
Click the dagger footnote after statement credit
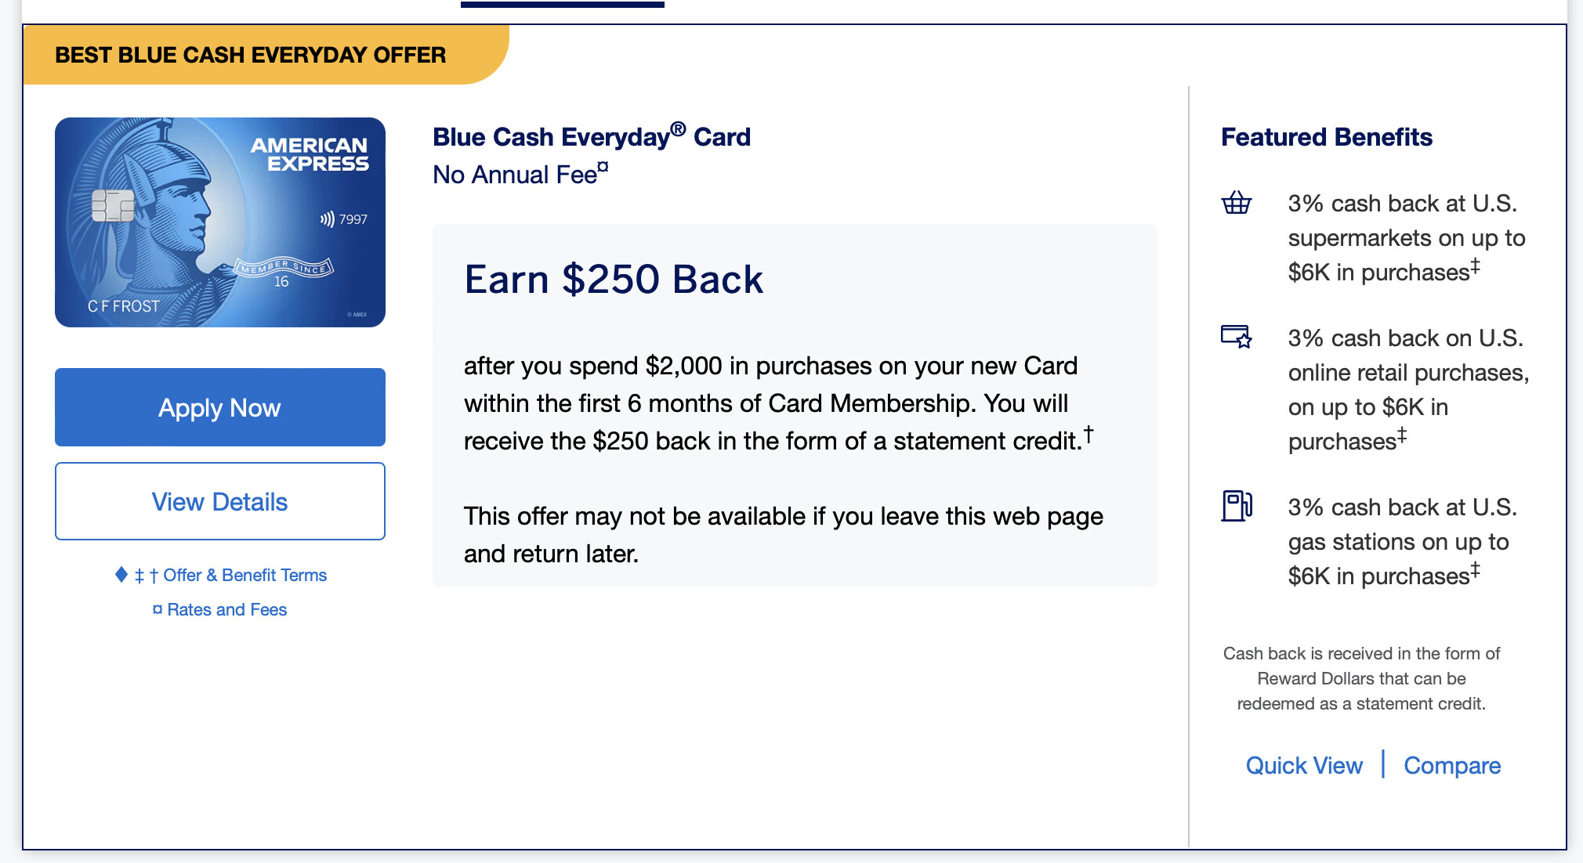click(1089, 434)
